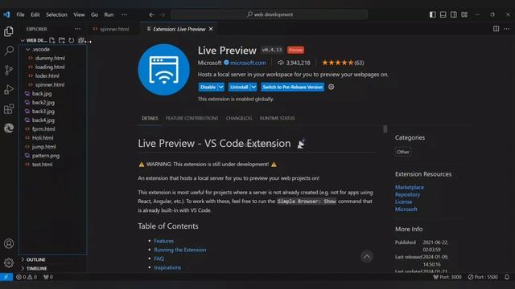Screen dimensions: 515x289
Task: Open the Manage gear in activity bar
Action: pyautogui.click(x=9, y=263)
